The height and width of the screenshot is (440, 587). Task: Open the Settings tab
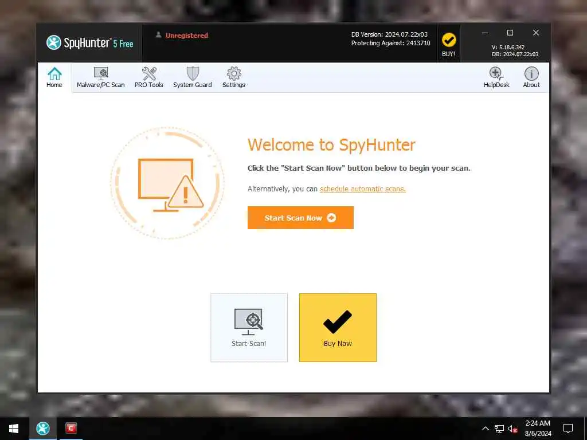[x=234, y=77]
